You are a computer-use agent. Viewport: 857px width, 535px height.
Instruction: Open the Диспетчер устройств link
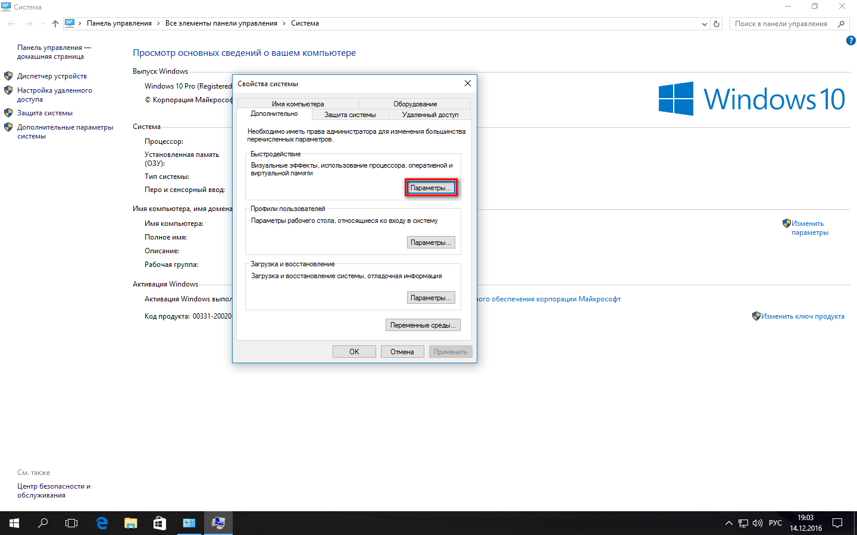[x=52, y=76]
